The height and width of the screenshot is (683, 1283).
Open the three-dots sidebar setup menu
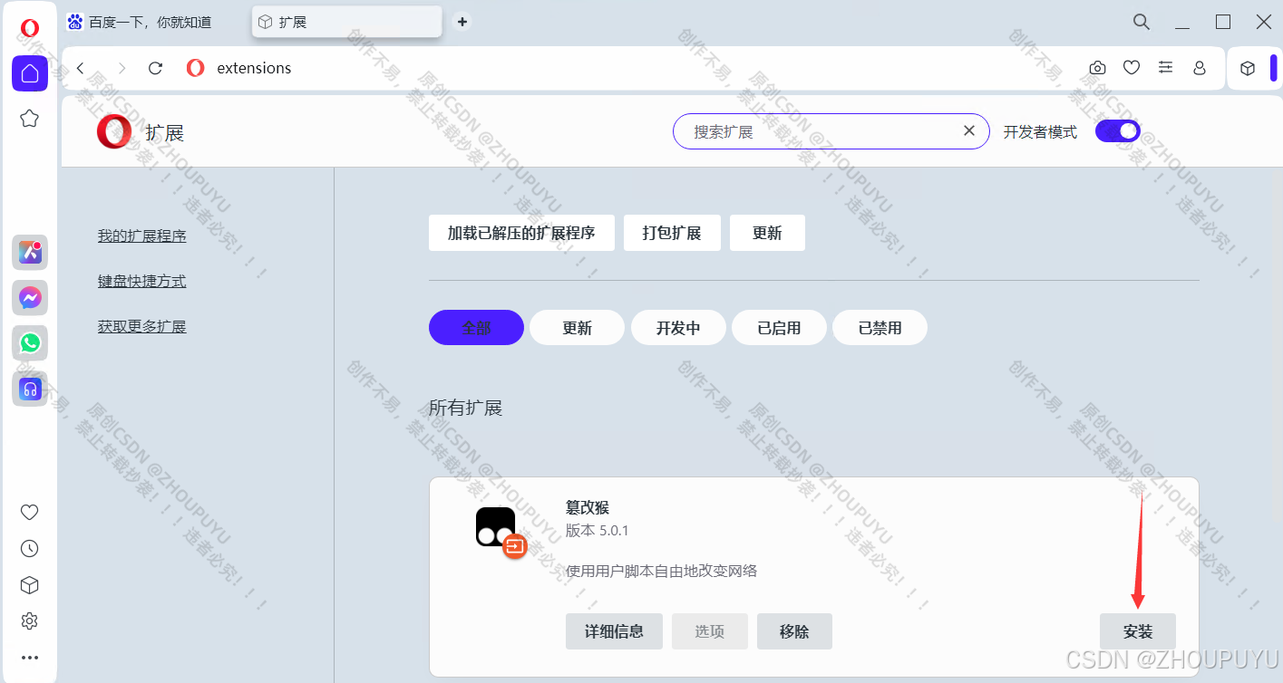(30, 658)
